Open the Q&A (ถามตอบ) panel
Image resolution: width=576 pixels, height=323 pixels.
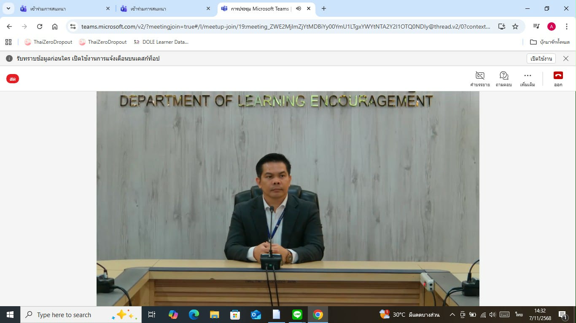point(504,79)
